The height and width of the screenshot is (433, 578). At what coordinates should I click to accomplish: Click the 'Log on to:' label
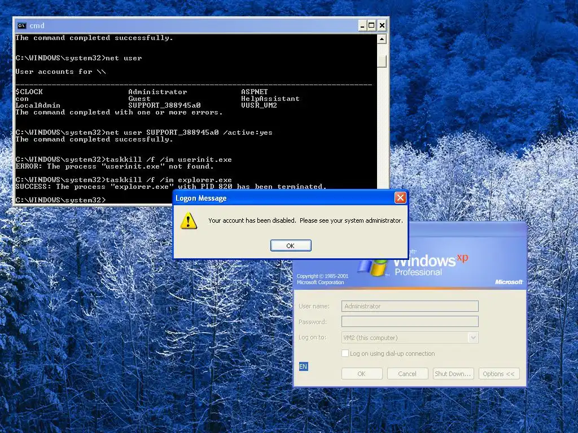click(312, 337)
